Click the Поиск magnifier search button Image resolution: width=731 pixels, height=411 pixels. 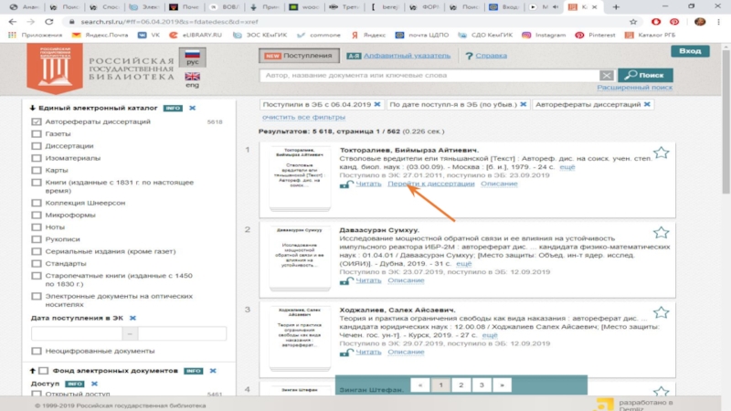click(645, 75)
